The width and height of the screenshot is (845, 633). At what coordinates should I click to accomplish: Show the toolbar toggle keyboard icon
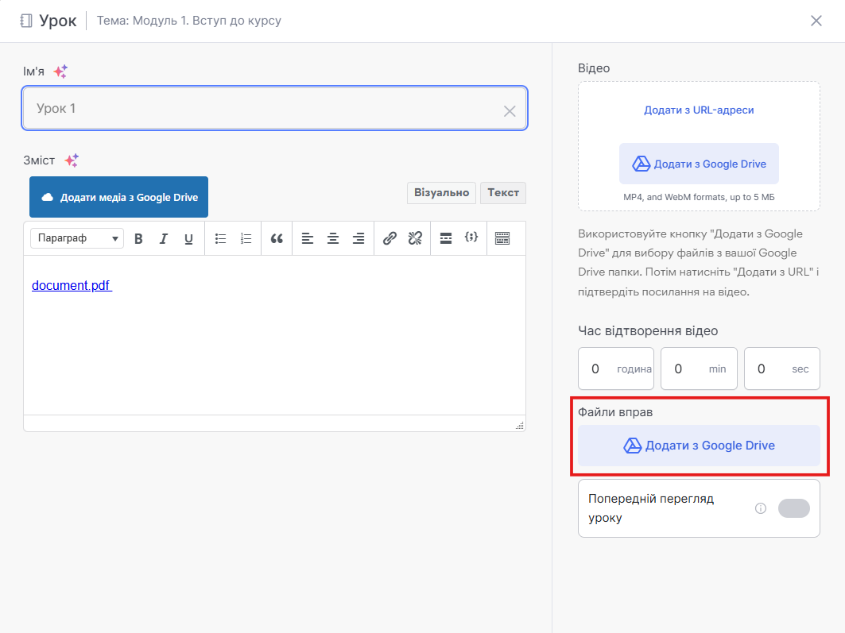tap(502, 238)
